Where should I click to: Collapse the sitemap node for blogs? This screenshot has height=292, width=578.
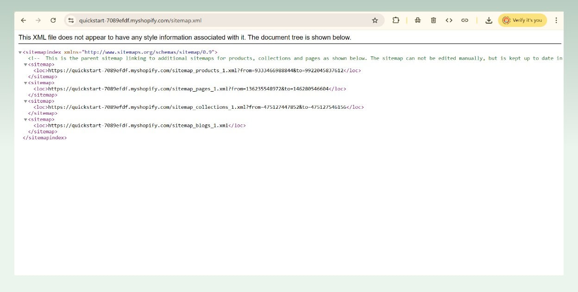pos(25,119)
